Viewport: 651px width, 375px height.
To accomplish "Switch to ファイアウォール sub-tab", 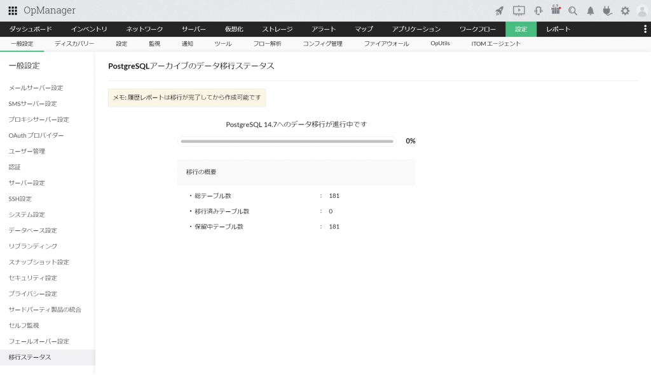I will 387,44.
